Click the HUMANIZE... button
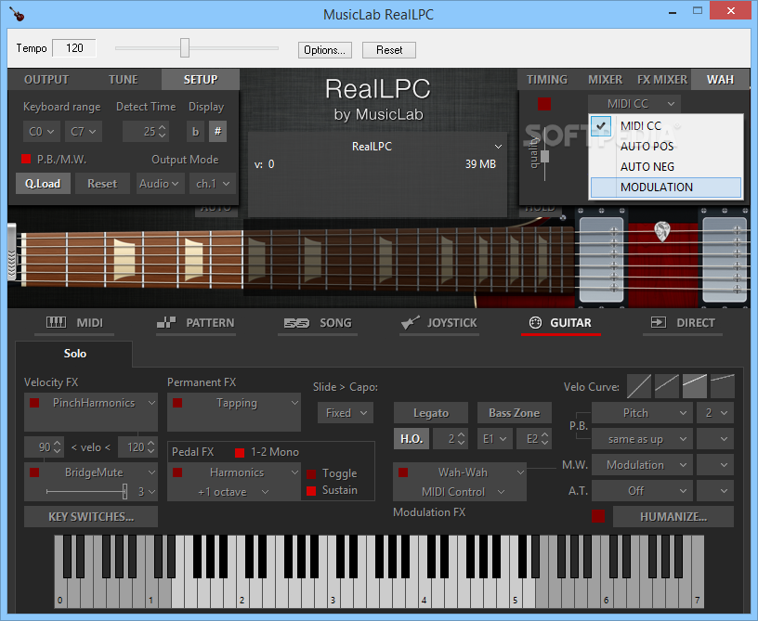This screenshot has height=621, width=758. [673, 517]
